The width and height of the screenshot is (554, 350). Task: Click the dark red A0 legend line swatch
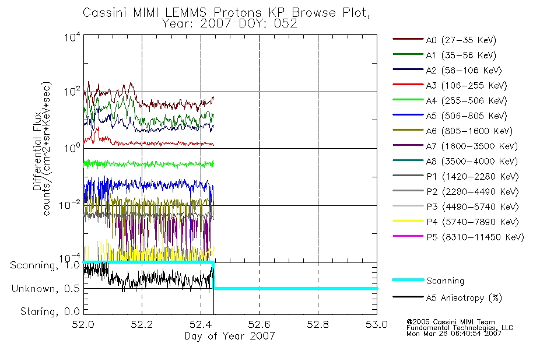tap(408, 39)
